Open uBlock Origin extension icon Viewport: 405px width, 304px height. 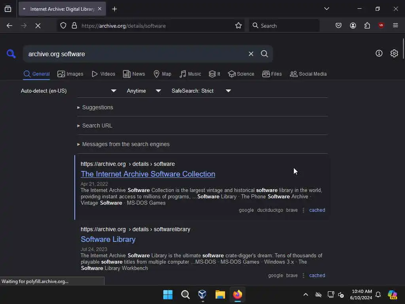point(381,25)
